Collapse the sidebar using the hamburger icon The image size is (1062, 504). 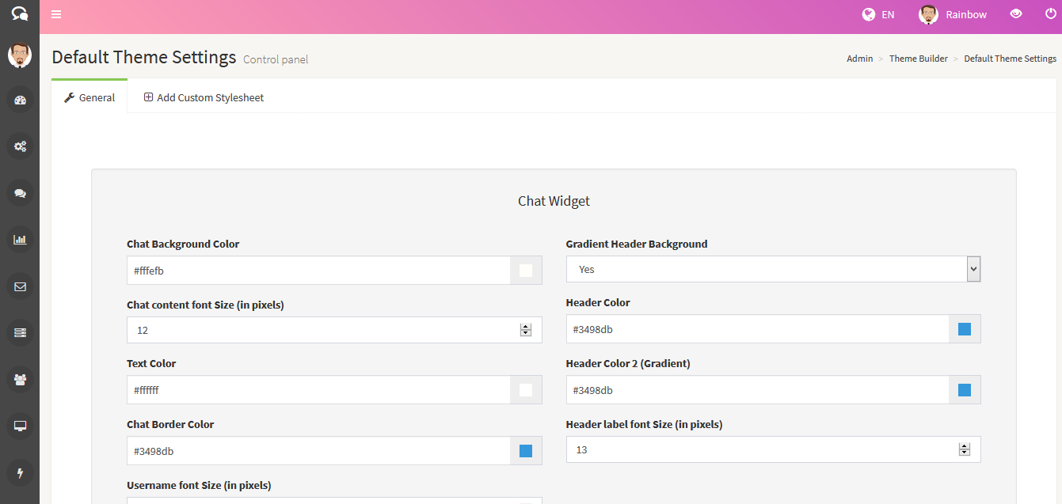(x=55, y=14)
